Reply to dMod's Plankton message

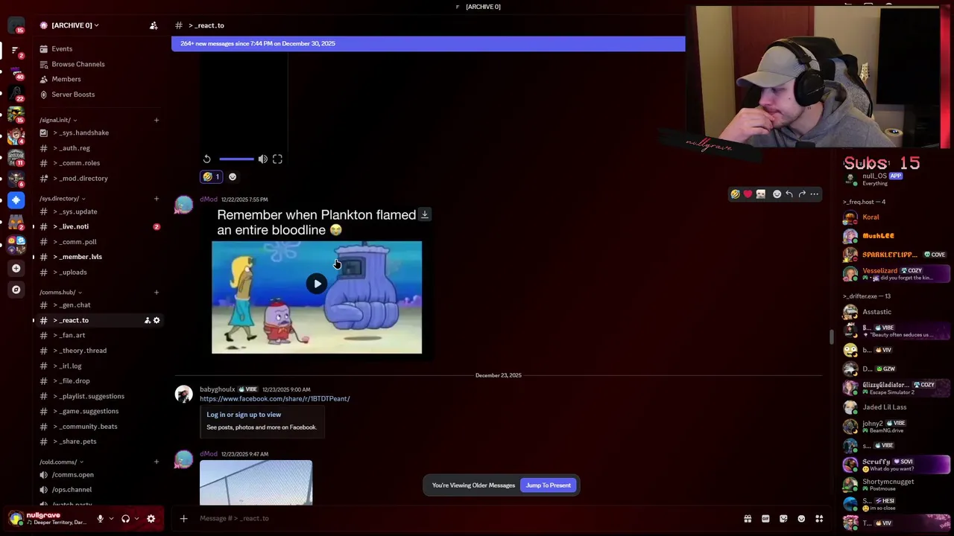[789, 194]
